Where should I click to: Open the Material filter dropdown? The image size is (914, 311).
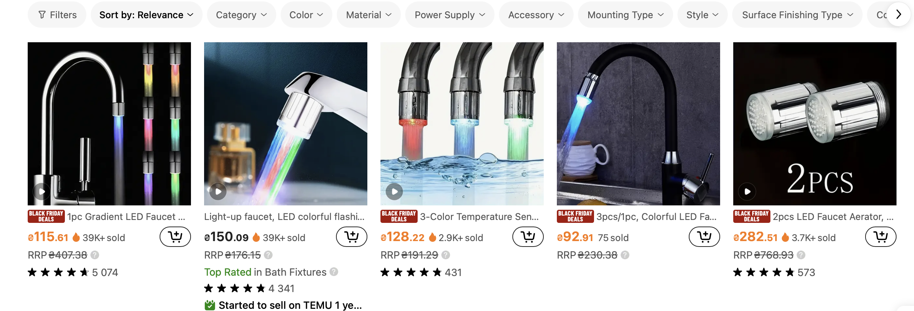pos(369,15)
